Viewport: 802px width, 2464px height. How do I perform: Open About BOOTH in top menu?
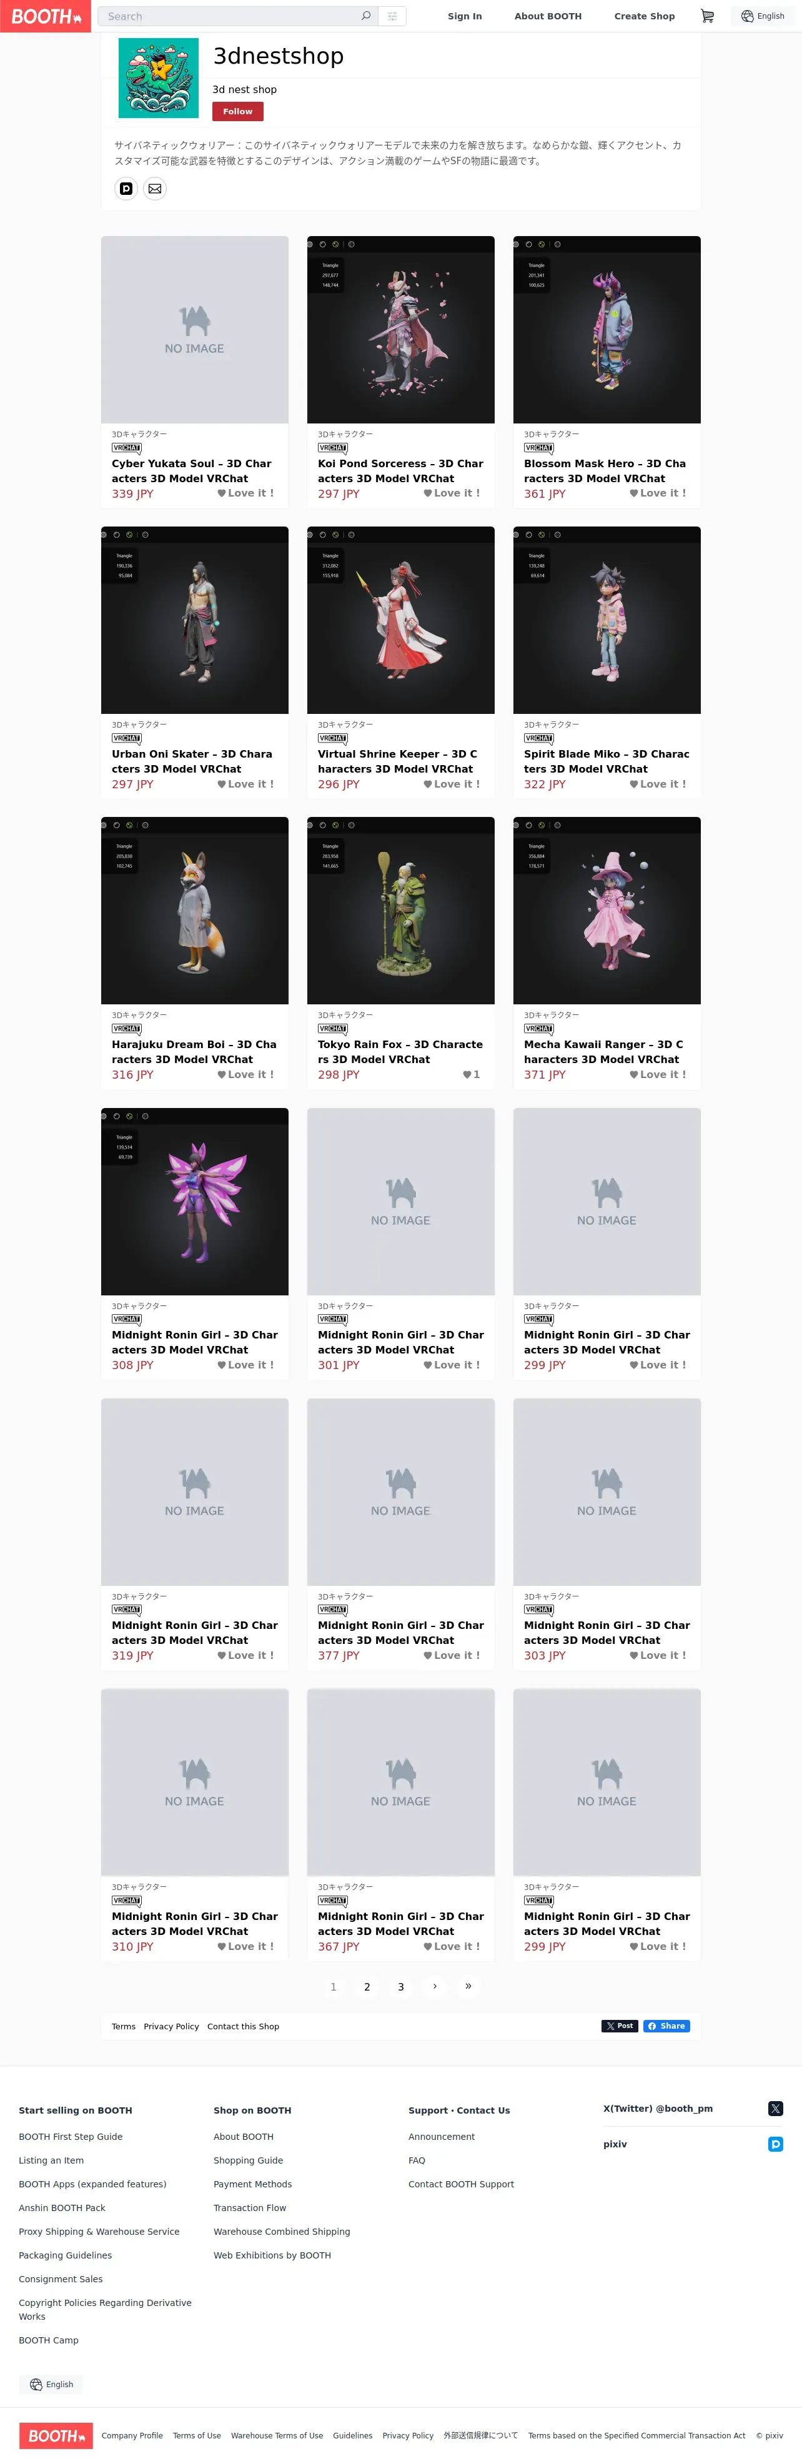[547, 16]
